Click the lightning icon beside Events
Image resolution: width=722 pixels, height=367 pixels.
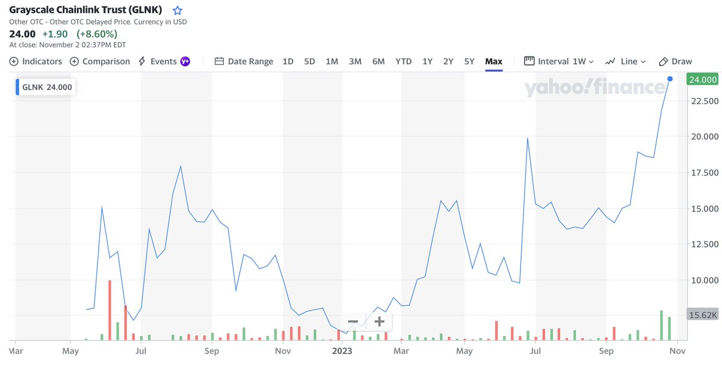tap(142, 61)
